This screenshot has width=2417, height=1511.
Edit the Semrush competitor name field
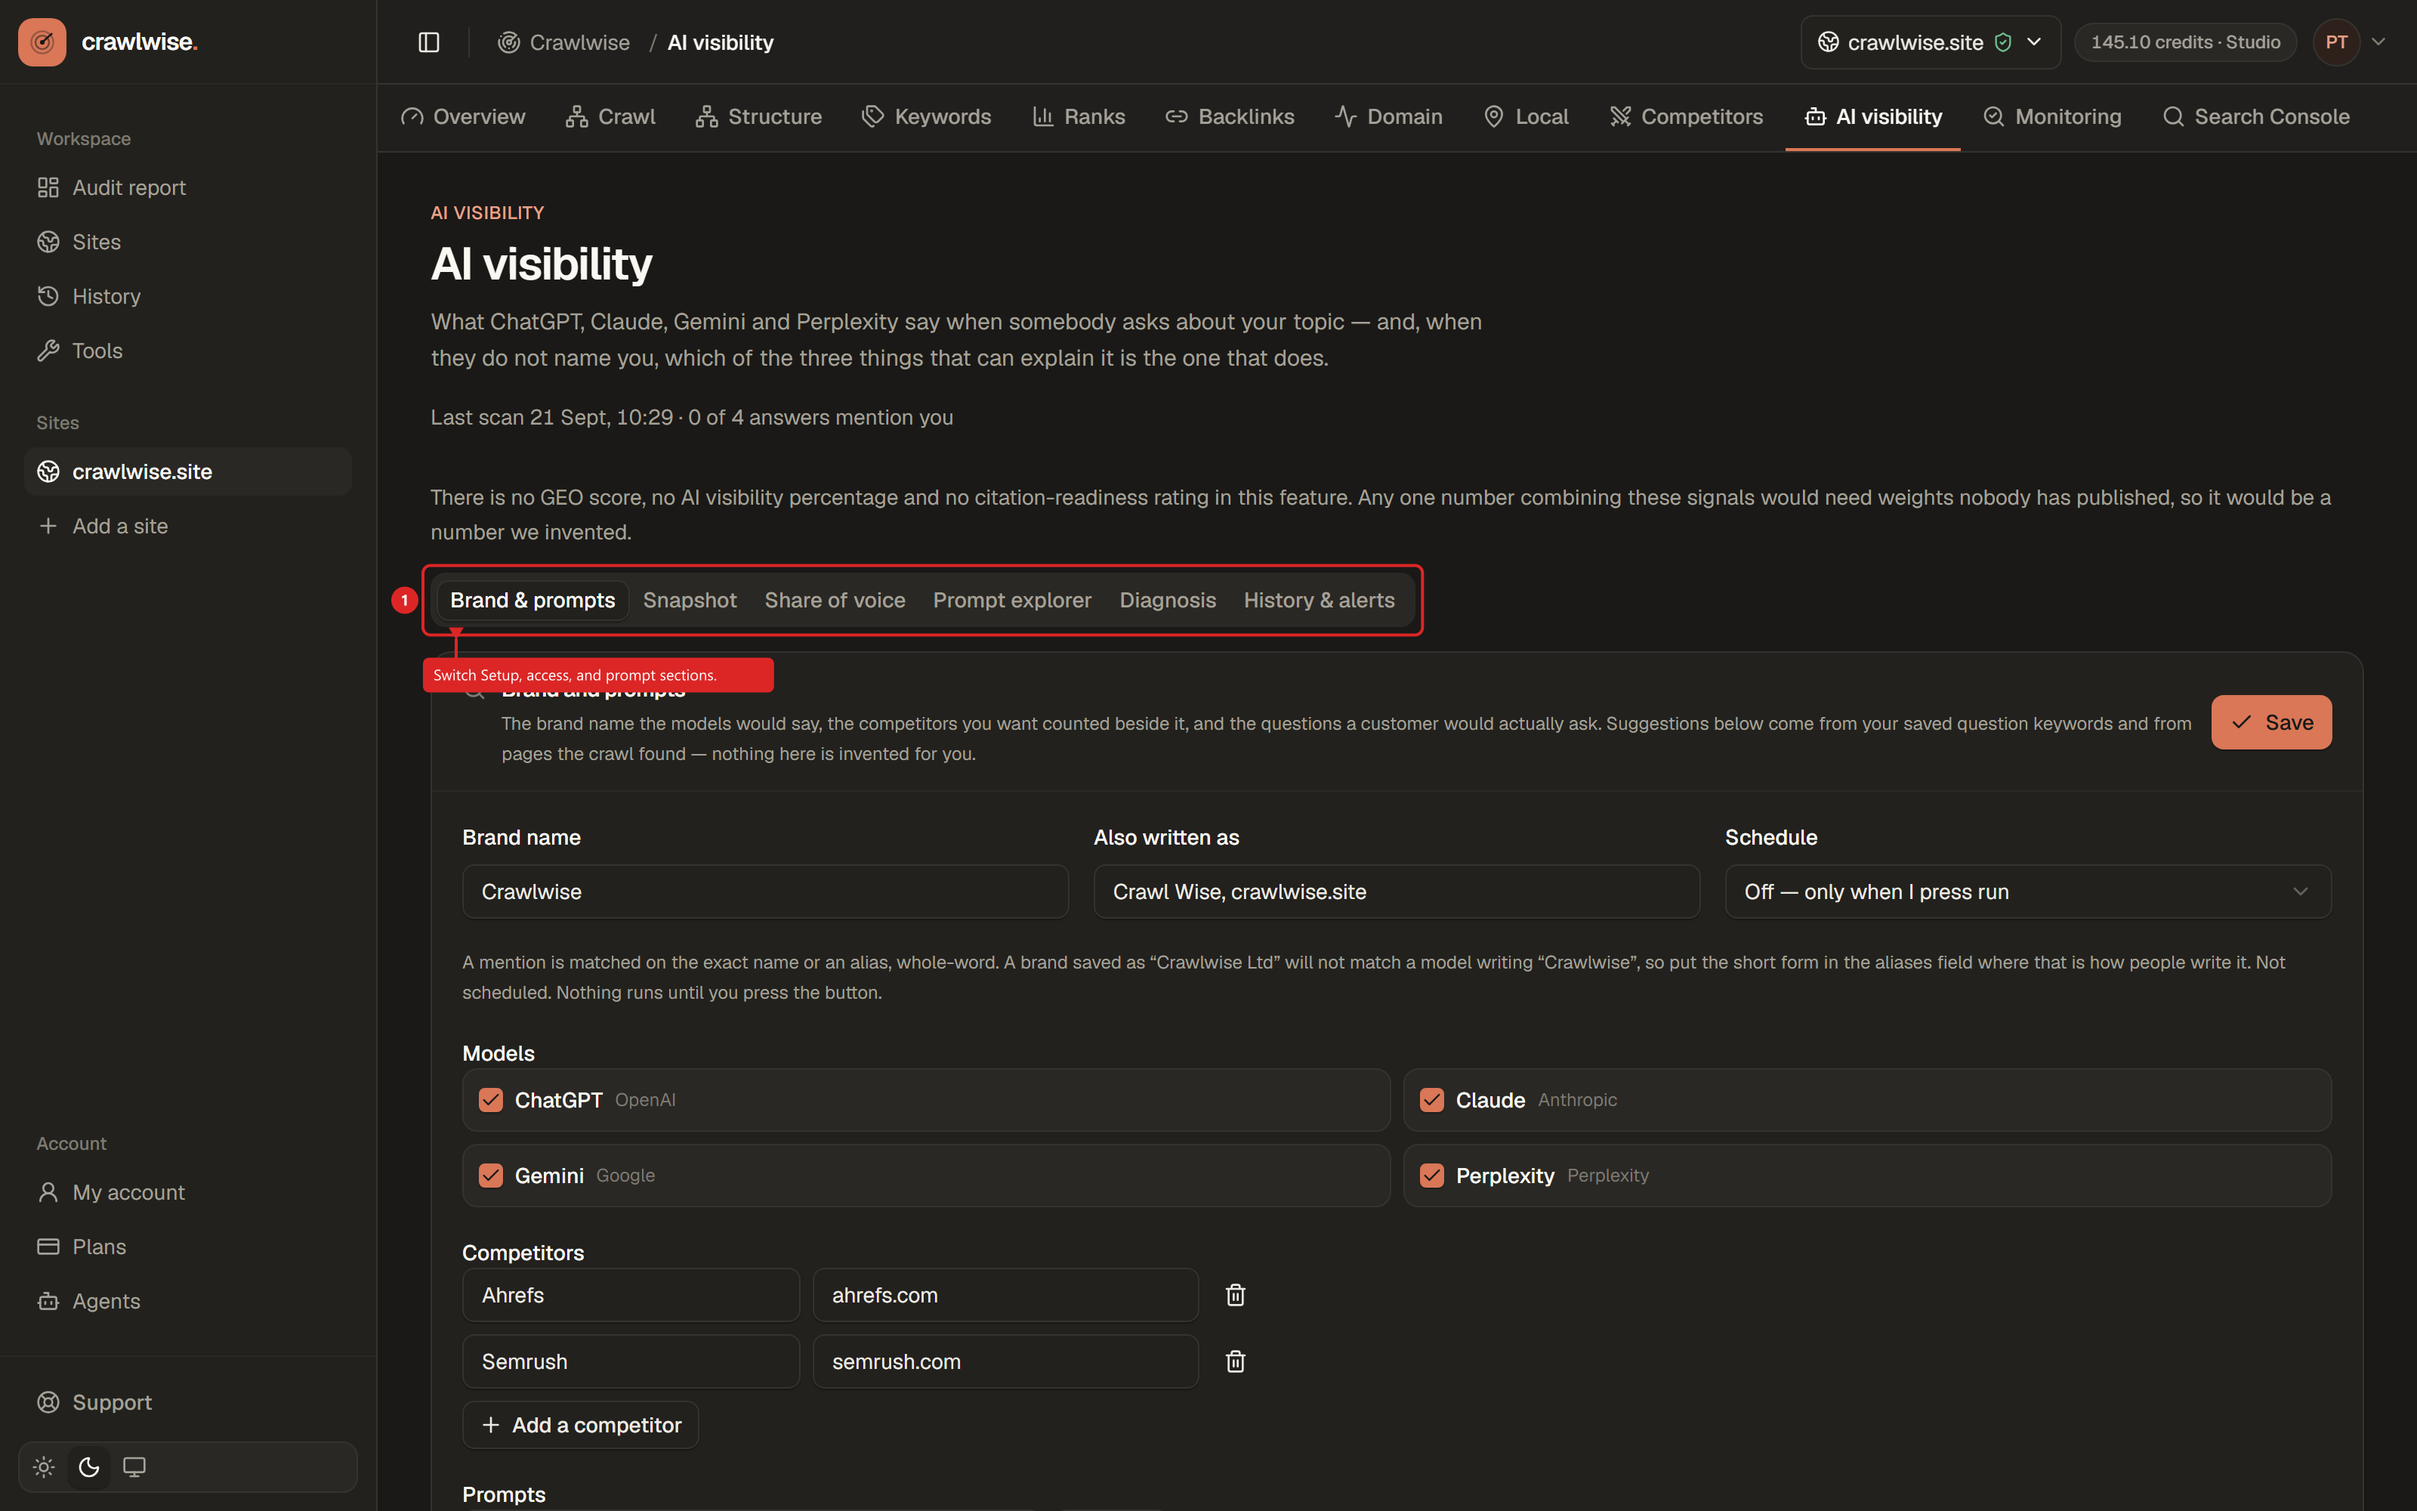coord(631,1361)
